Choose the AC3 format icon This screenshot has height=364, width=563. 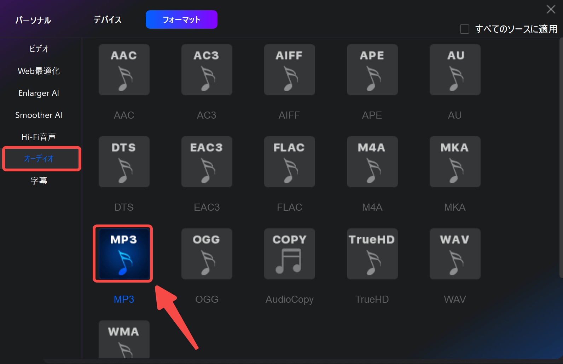pyautogui.click(x=207, y=70)
